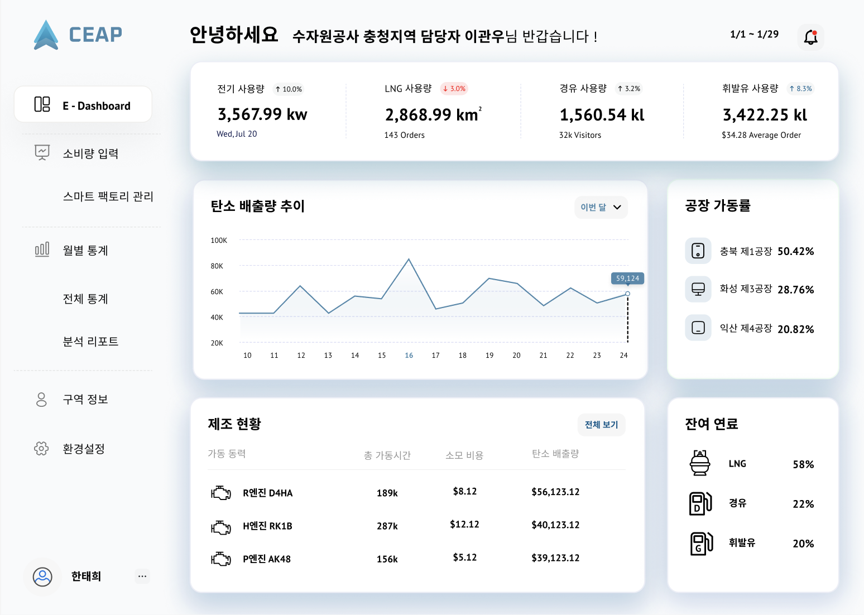Viewport: 864px width, 615px height.
Task: Switch to the 스마트 팩토리 관리 section
Action: click(108, 196)
